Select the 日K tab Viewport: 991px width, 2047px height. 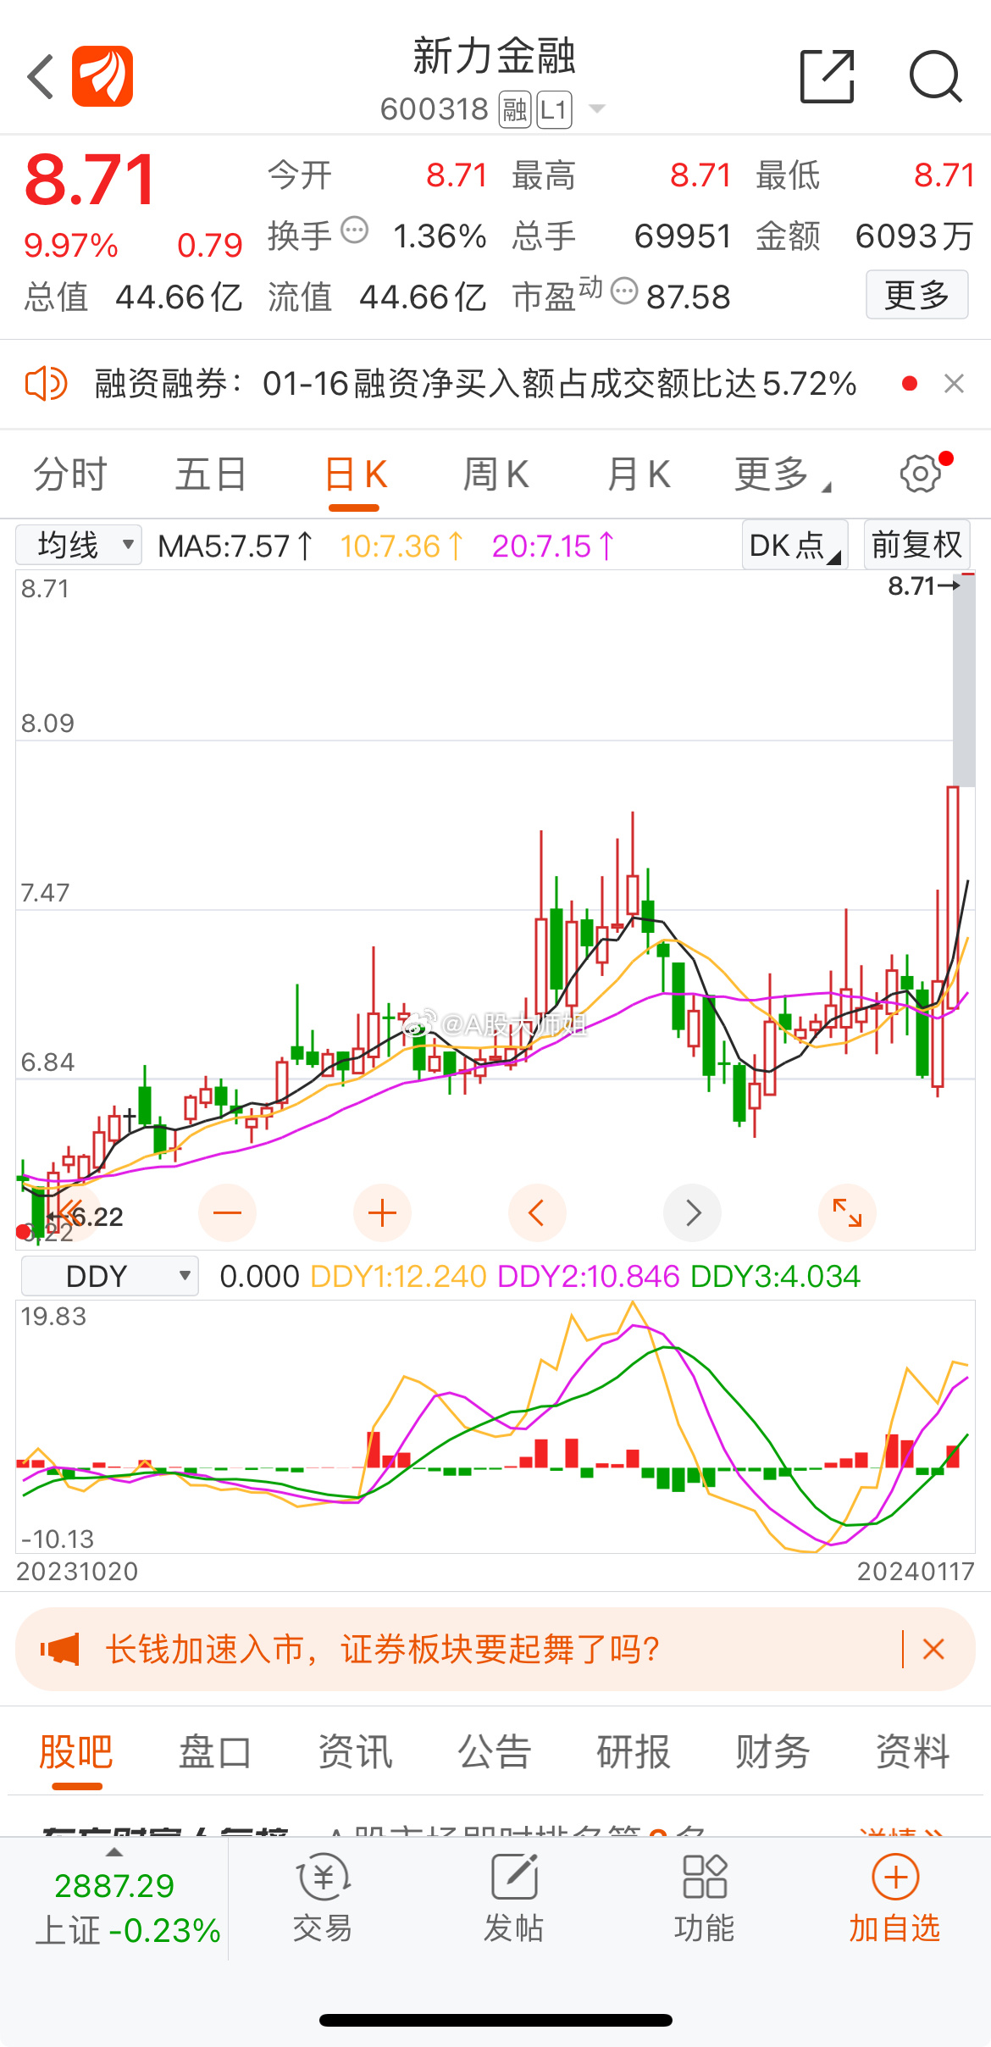click(355, 474)
